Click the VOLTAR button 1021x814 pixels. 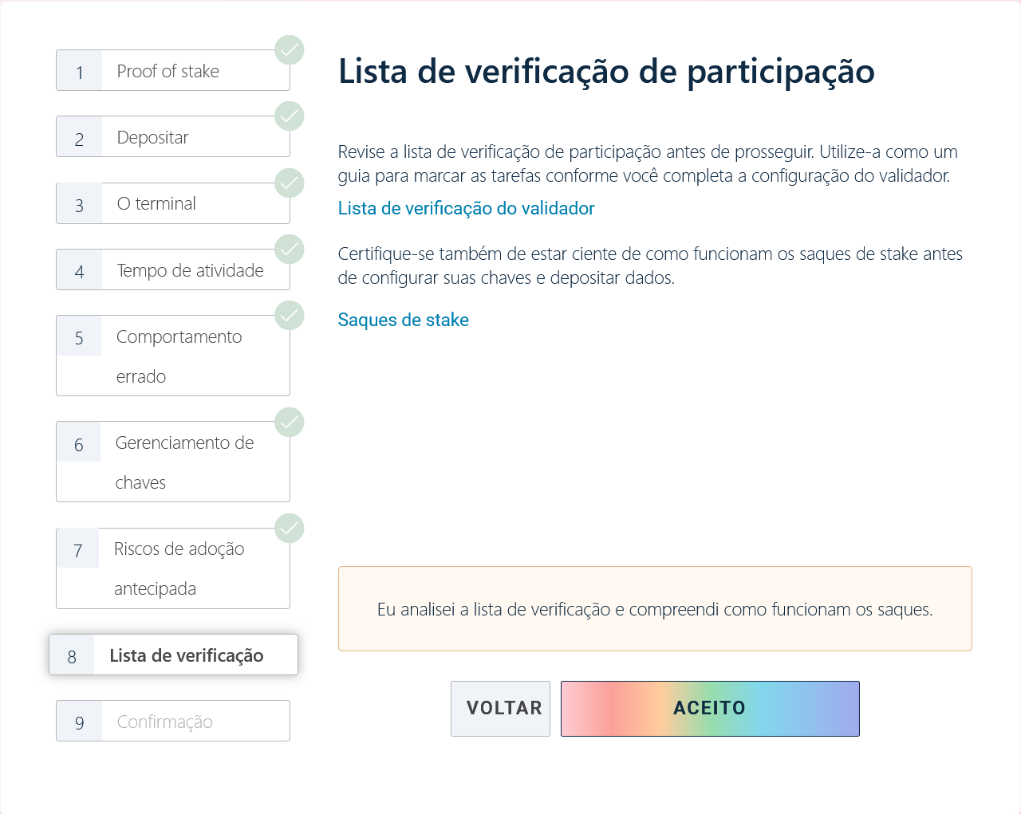point(500,708)
